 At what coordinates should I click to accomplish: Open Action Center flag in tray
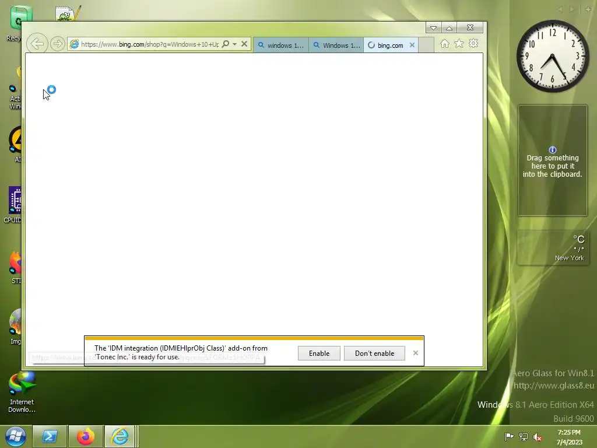point(509,436)
